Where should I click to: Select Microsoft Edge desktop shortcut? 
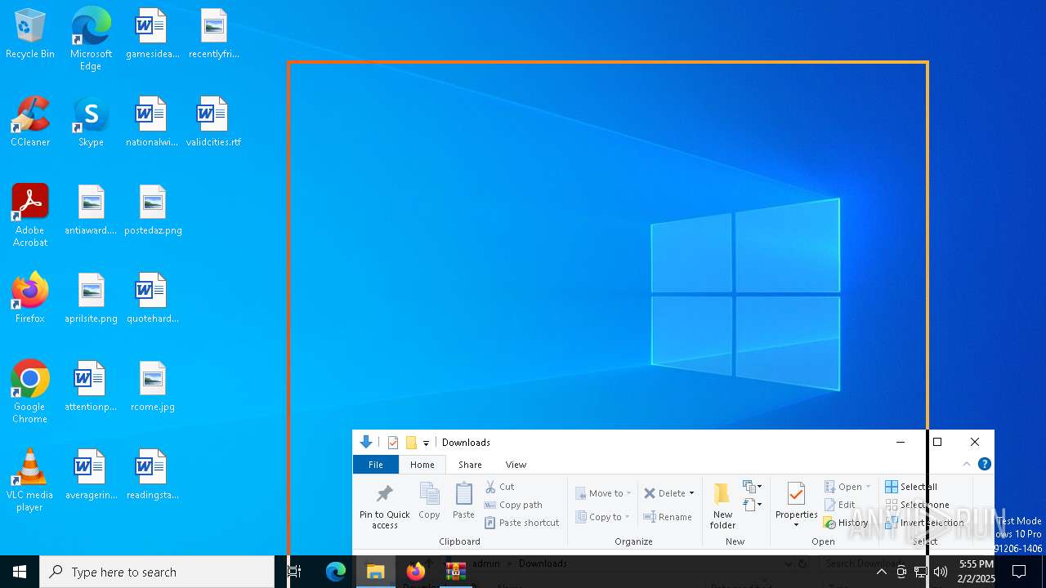click(x=91, y=39)
